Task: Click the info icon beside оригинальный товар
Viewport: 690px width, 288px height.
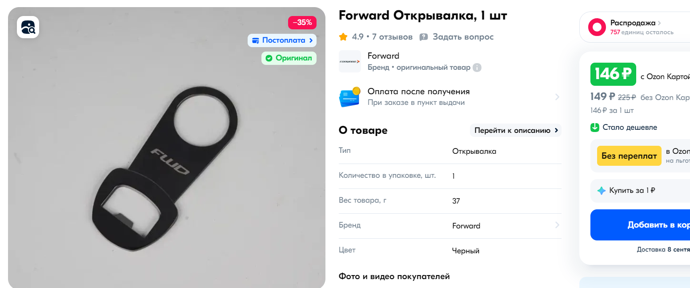Action: (x=477, y=68)
